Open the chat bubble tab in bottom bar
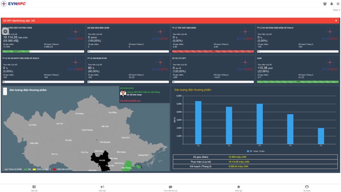 (170, 187)
